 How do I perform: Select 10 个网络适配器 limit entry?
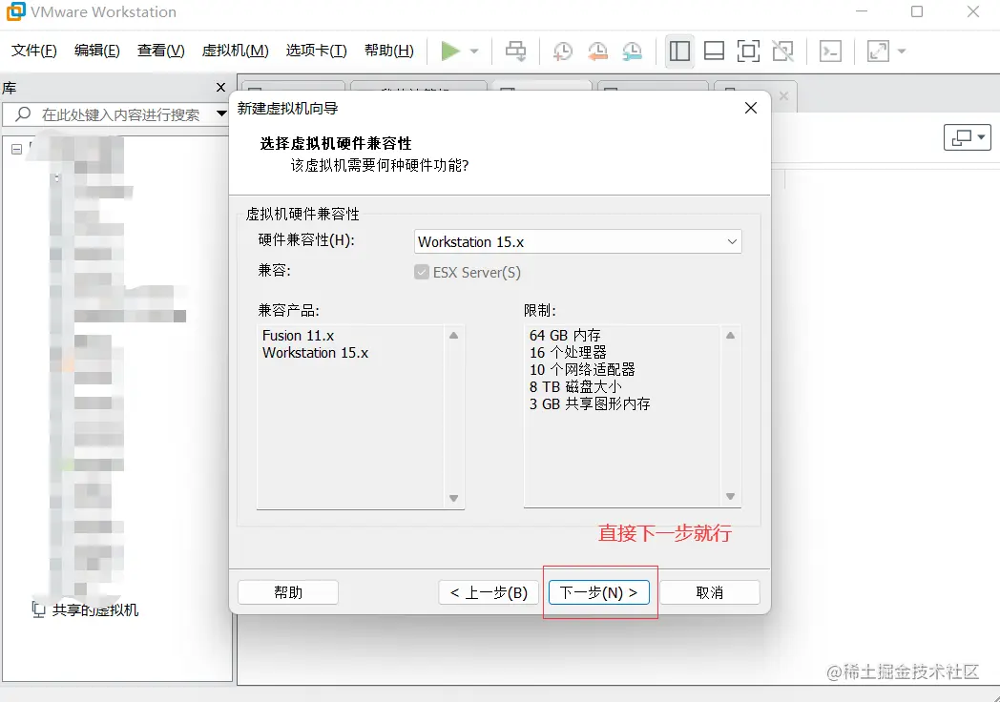click(x=582, y=370)
